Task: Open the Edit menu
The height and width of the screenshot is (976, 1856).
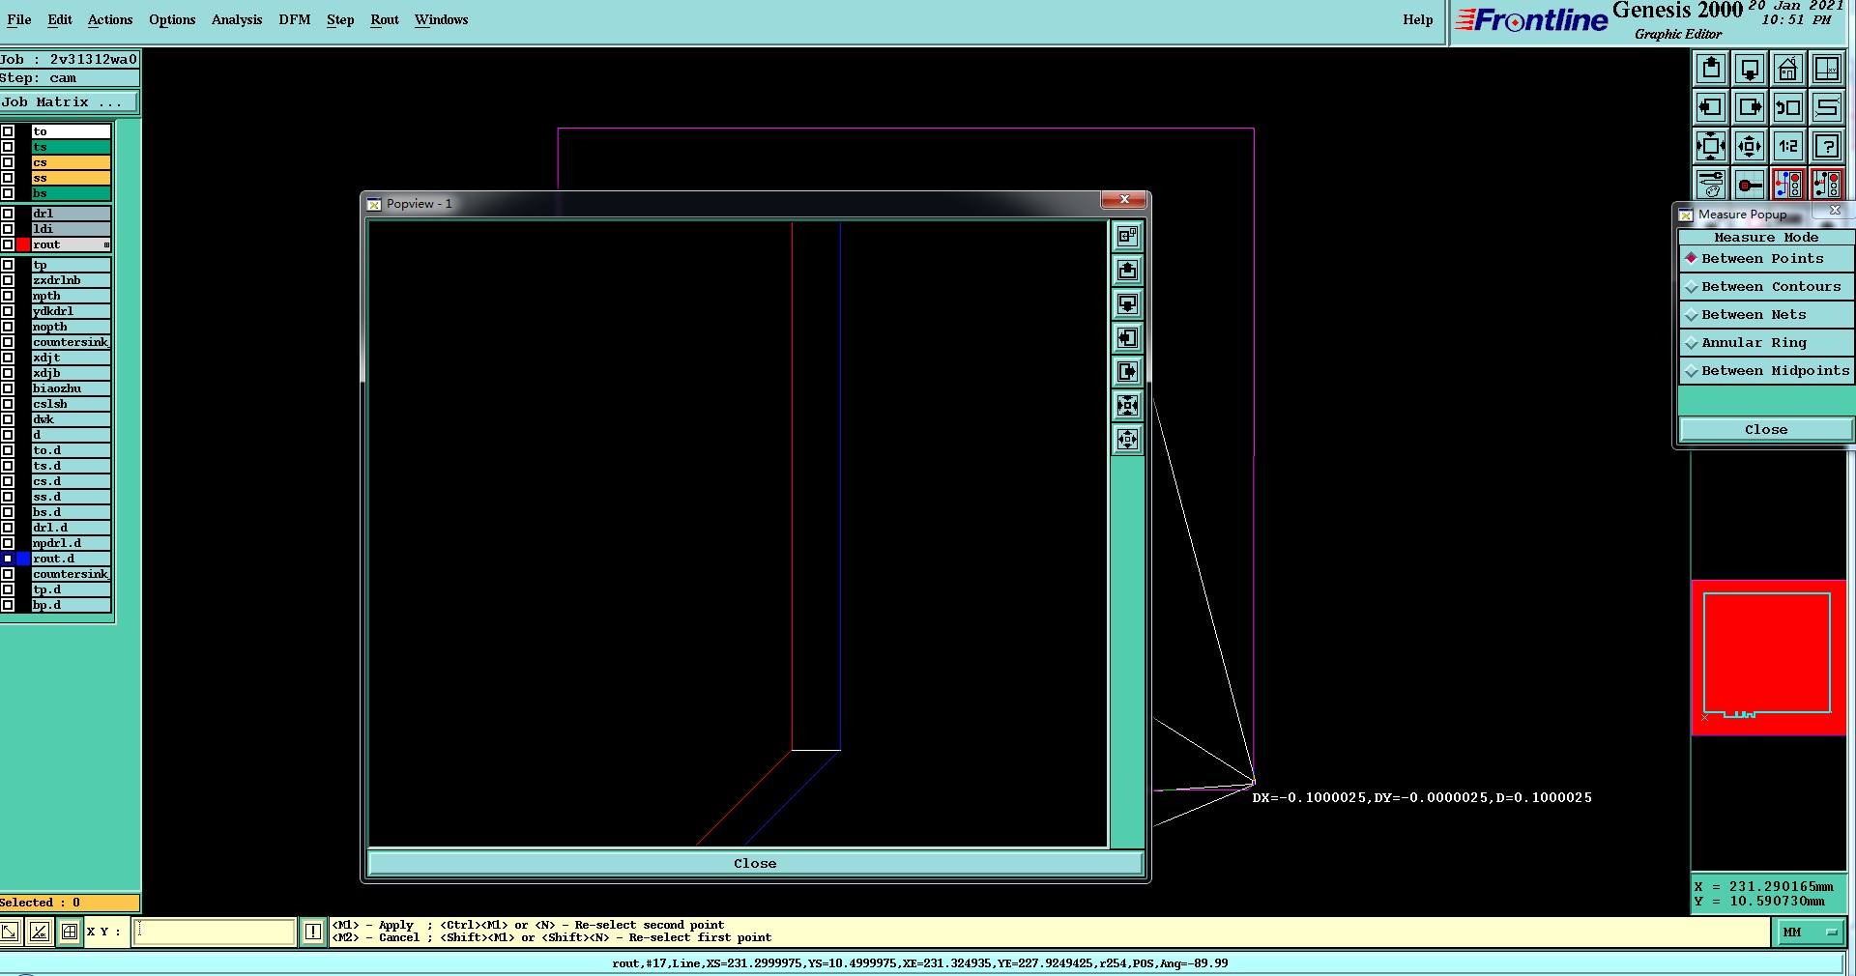Action: [60, 19]
